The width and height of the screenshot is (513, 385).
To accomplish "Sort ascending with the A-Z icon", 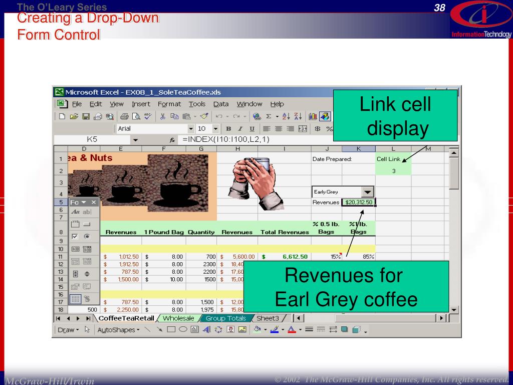I will coord(286,116).
